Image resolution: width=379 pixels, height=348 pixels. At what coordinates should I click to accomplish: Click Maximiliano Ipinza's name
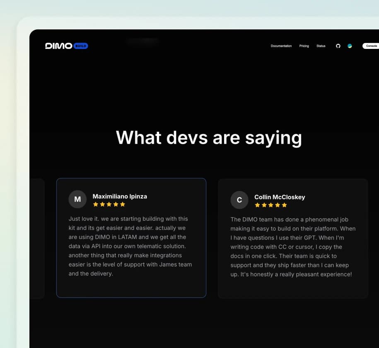[120, 196]
